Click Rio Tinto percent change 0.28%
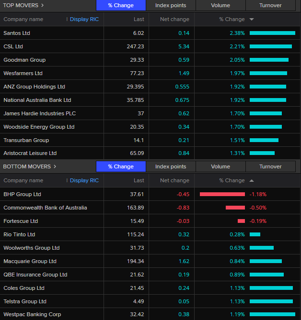Image resolution: width=301 pixels, height=320 pixels. tap(237, 234)
